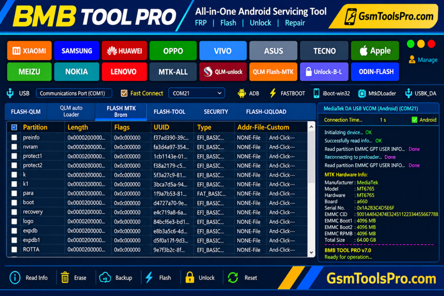Click the Communications Port (COM1) field
444x296 pixels.
click(74, 93)
